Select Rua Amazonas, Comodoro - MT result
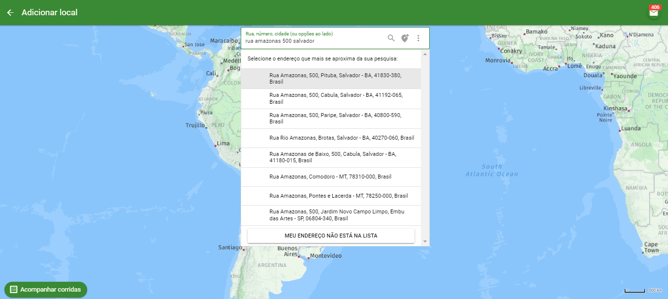The image size is (668, 299). tap(331, 177)
